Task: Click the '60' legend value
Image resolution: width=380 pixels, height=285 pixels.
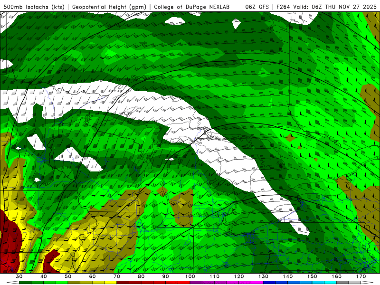Action: click(92, 276)
